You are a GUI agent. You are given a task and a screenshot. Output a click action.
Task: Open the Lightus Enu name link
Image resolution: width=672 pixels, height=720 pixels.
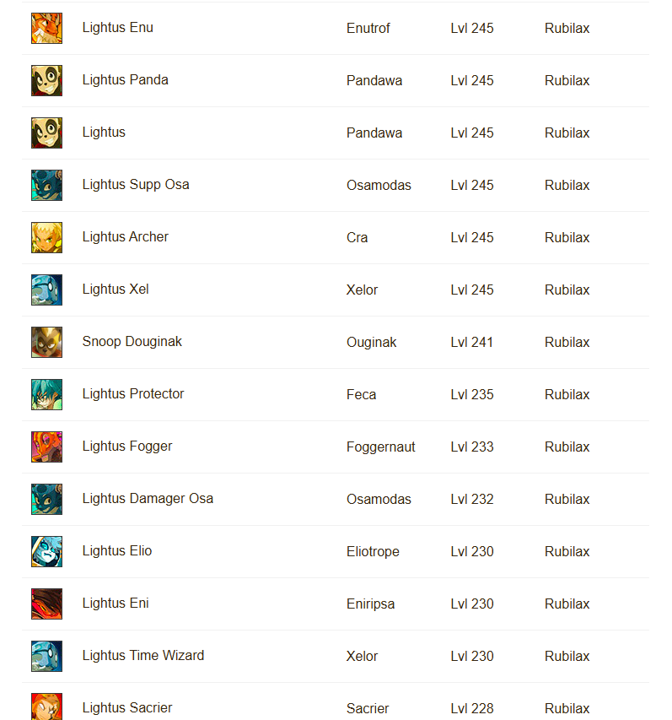tap(118, 28)
